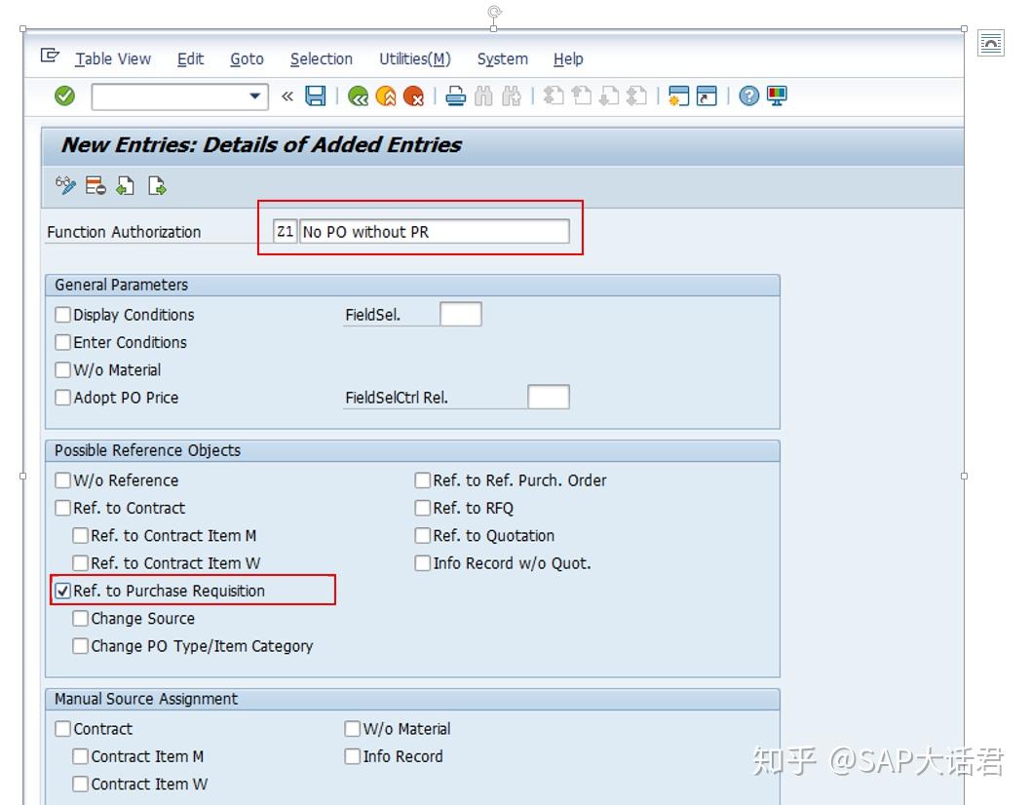
Task: Tick Ref. to Contract checkbox
Action: [x=63, y=508]
